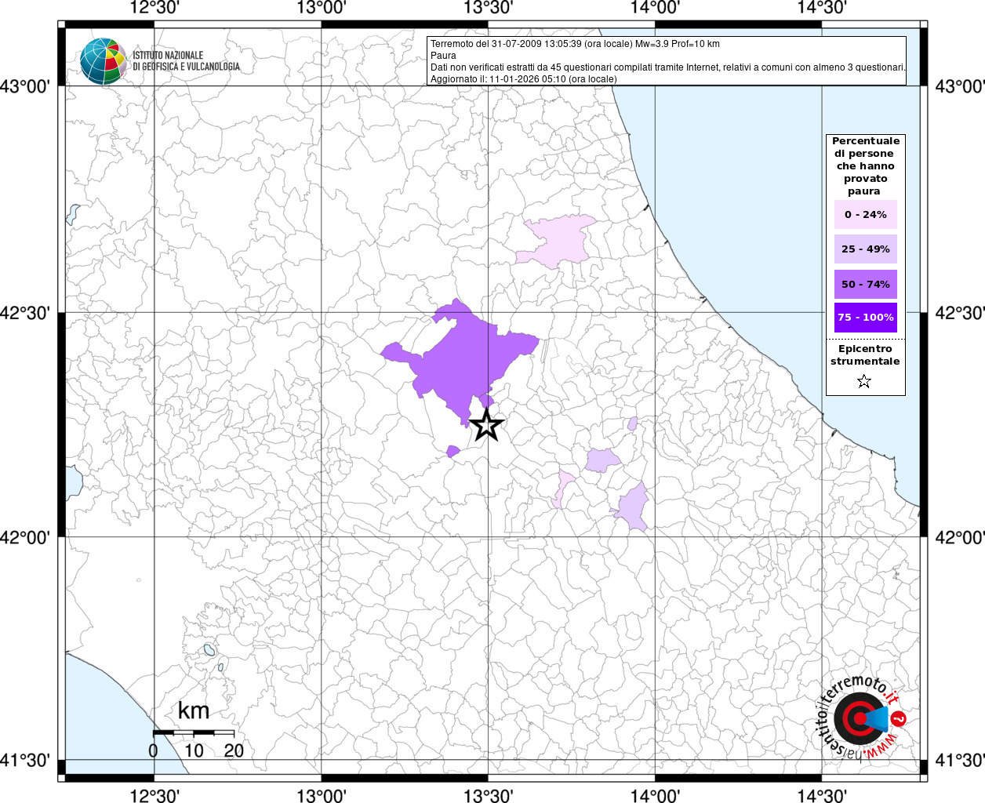
Task: Click the 'Paura' label in header box
Action: [443, 56]
